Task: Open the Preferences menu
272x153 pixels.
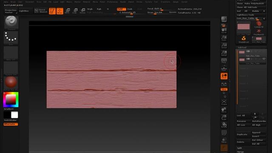Action: pyautogui.click(x=112, y=2)
